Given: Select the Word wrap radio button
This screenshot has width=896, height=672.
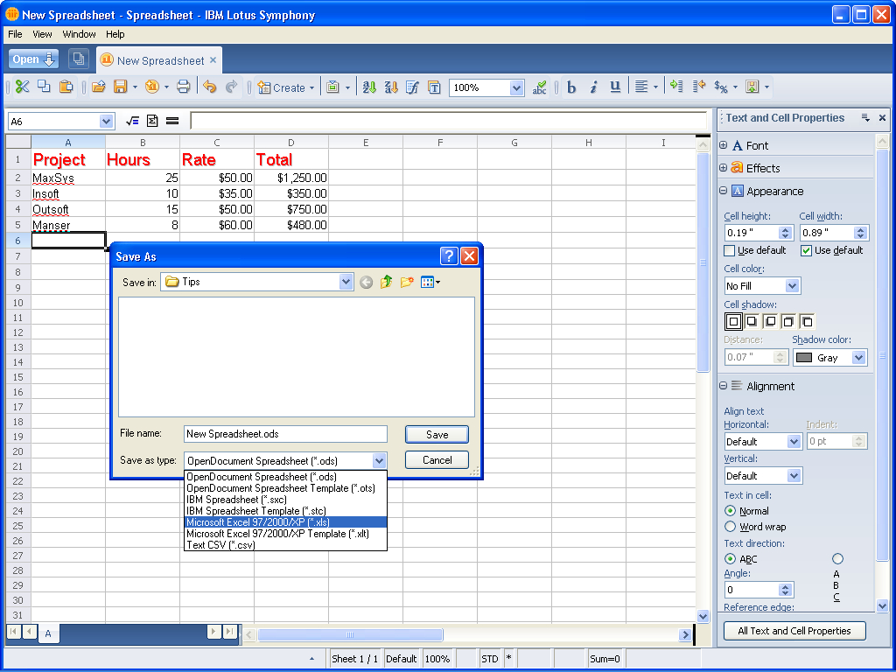Looking at the screenshot, I should pos(731,527).
